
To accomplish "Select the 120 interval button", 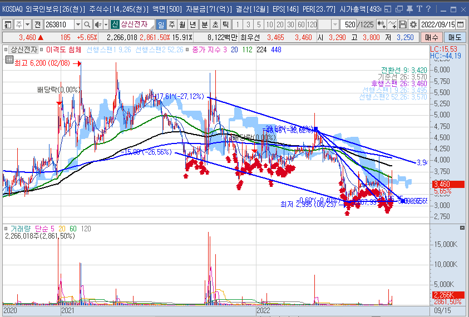I will coord(312,24).
